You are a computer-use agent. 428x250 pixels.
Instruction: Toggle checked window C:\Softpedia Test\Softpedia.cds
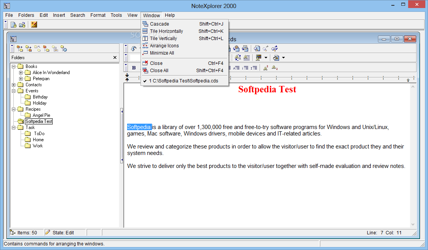pos(184,81)
